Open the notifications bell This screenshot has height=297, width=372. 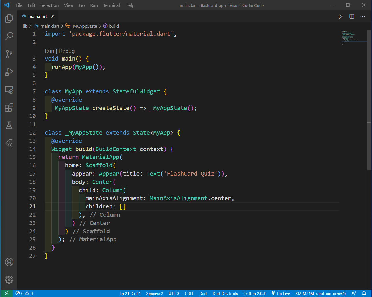pos(364,293)
